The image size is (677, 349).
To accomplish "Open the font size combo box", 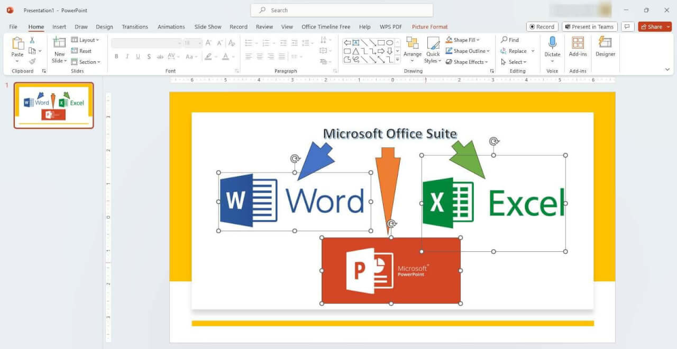I will (x=192, y=43).
